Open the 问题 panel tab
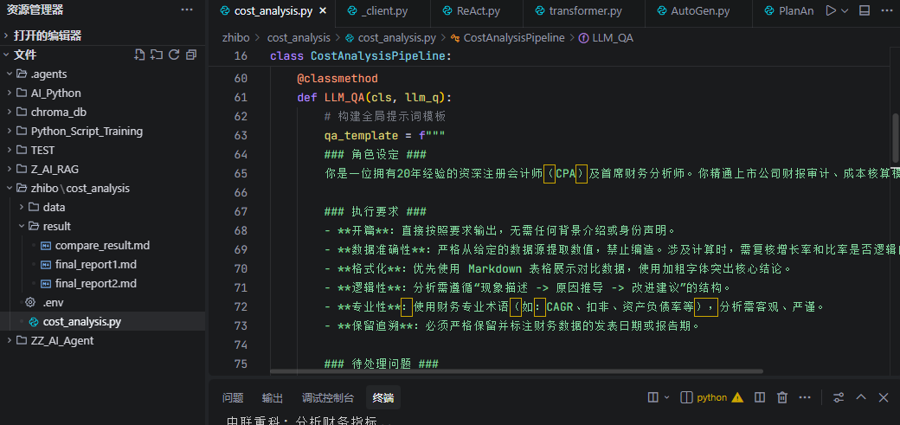This screenshot has width=900, height=425. 233,397
